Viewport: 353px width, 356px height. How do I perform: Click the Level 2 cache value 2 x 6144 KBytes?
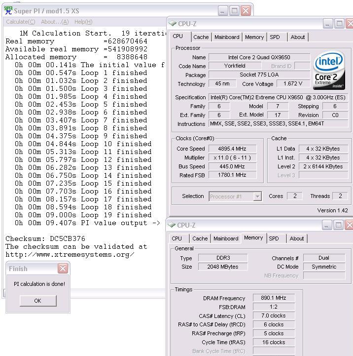pyautogui.click(x=323, y=166)
